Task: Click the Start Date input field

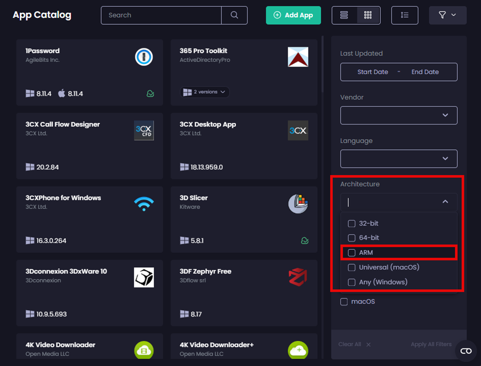Action: pos(373,72)
